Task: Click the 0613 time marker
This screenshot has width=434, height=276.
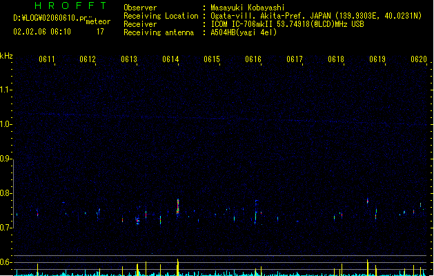Action: click(129, 59)
